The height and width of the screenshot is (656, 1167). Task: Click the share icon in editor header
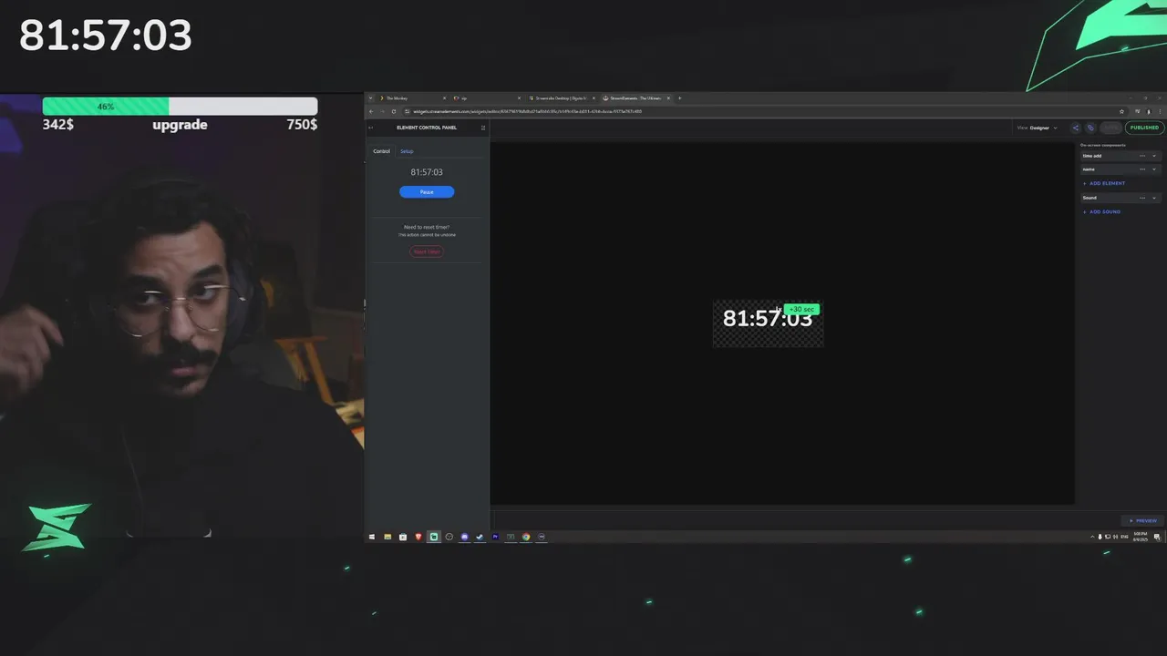click(x=1076, y=128)
